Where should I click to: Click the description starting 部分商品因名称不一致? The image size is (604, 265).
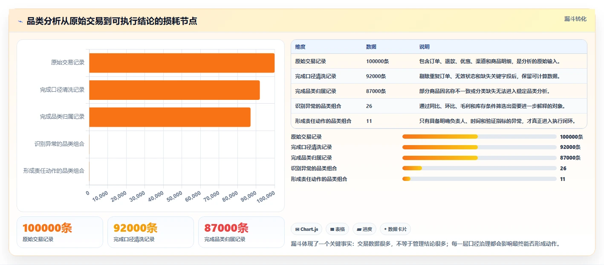484,91
